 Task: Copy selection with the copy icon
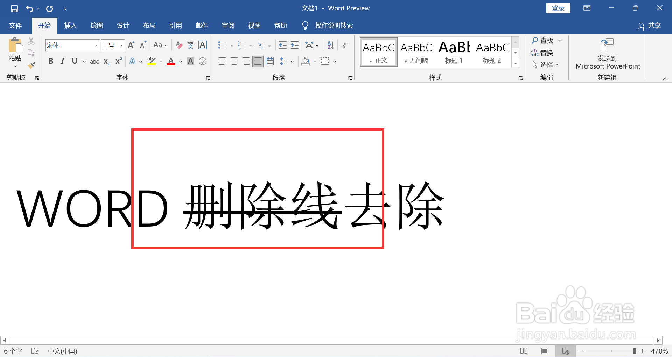coord(31,53)
